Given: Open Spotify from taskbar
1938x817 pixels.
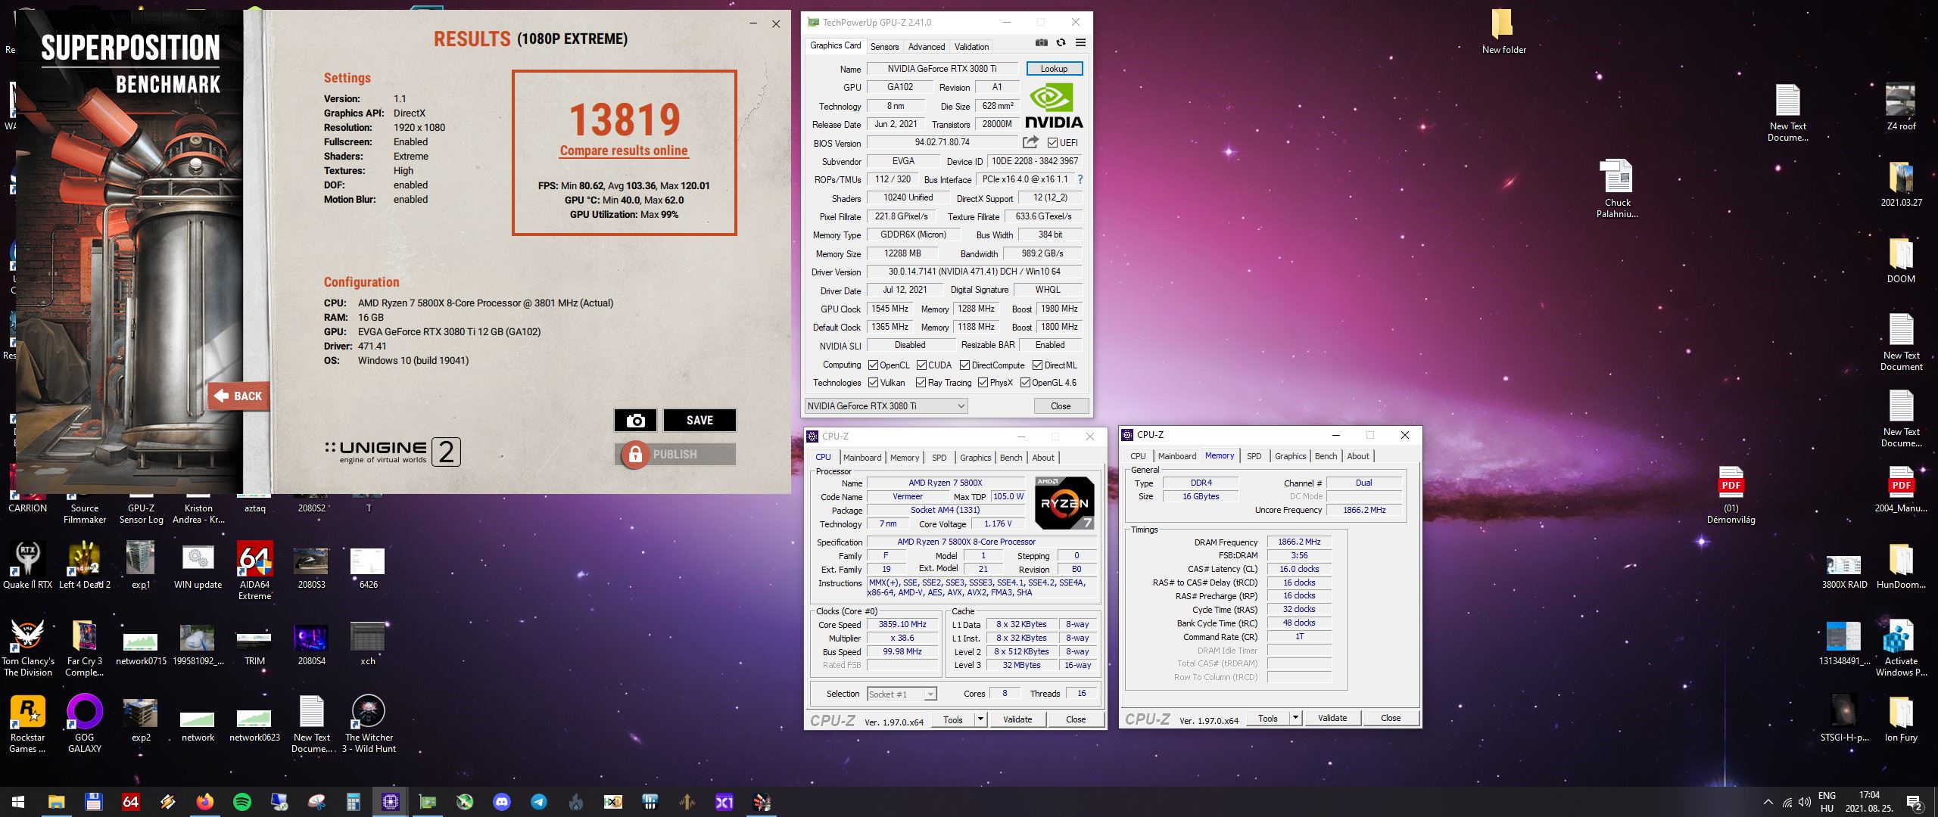Looking at the screenshot, I should pyautogui.click(x=242, y=802).
